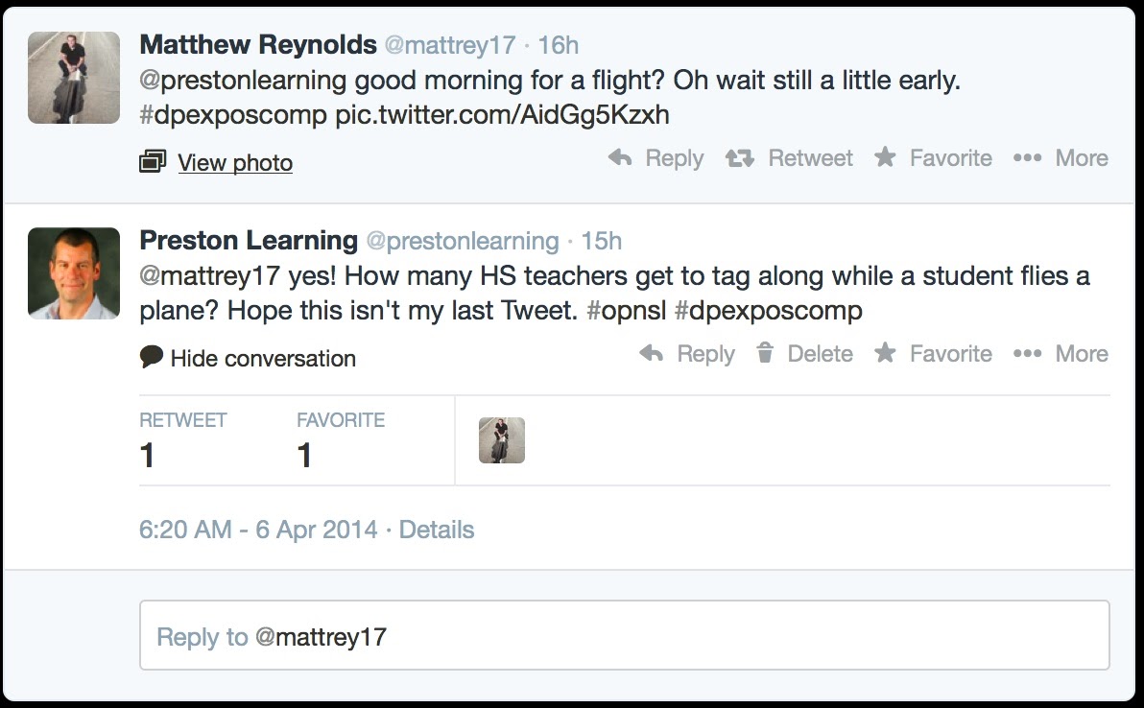Reply to Preston Learning's tweet

click(687, 354)
